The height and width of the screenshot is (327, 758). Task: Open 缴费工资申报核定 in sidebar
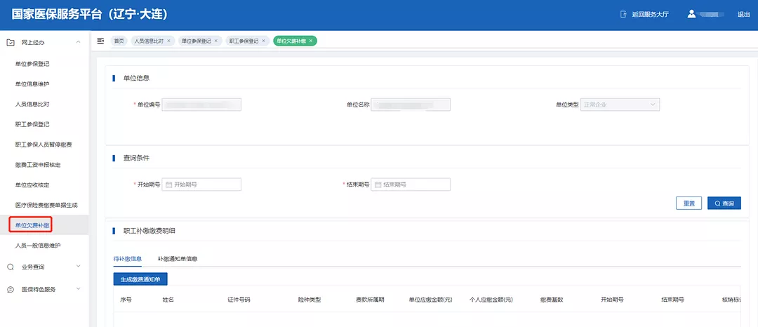point(38,165)
